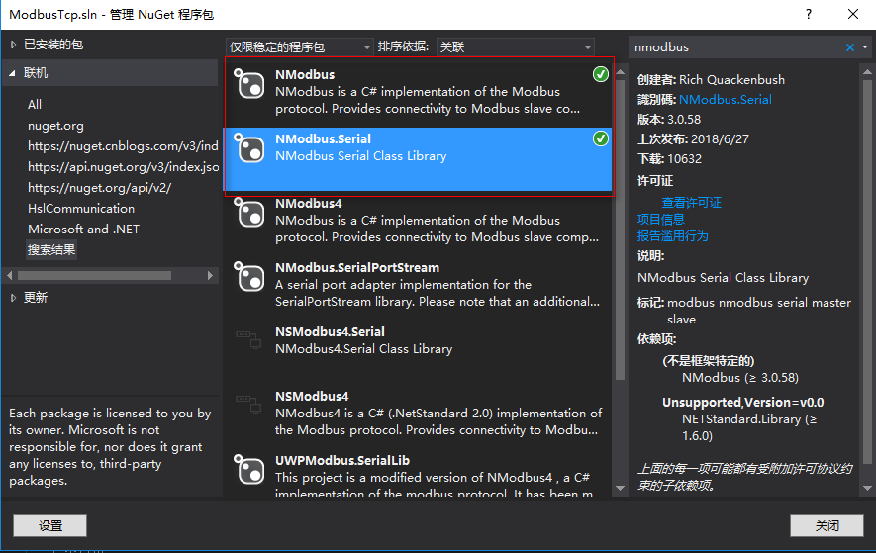This screenshot has height=553, width=876.
Task: Click the 关闭 button
Action: 827,525
